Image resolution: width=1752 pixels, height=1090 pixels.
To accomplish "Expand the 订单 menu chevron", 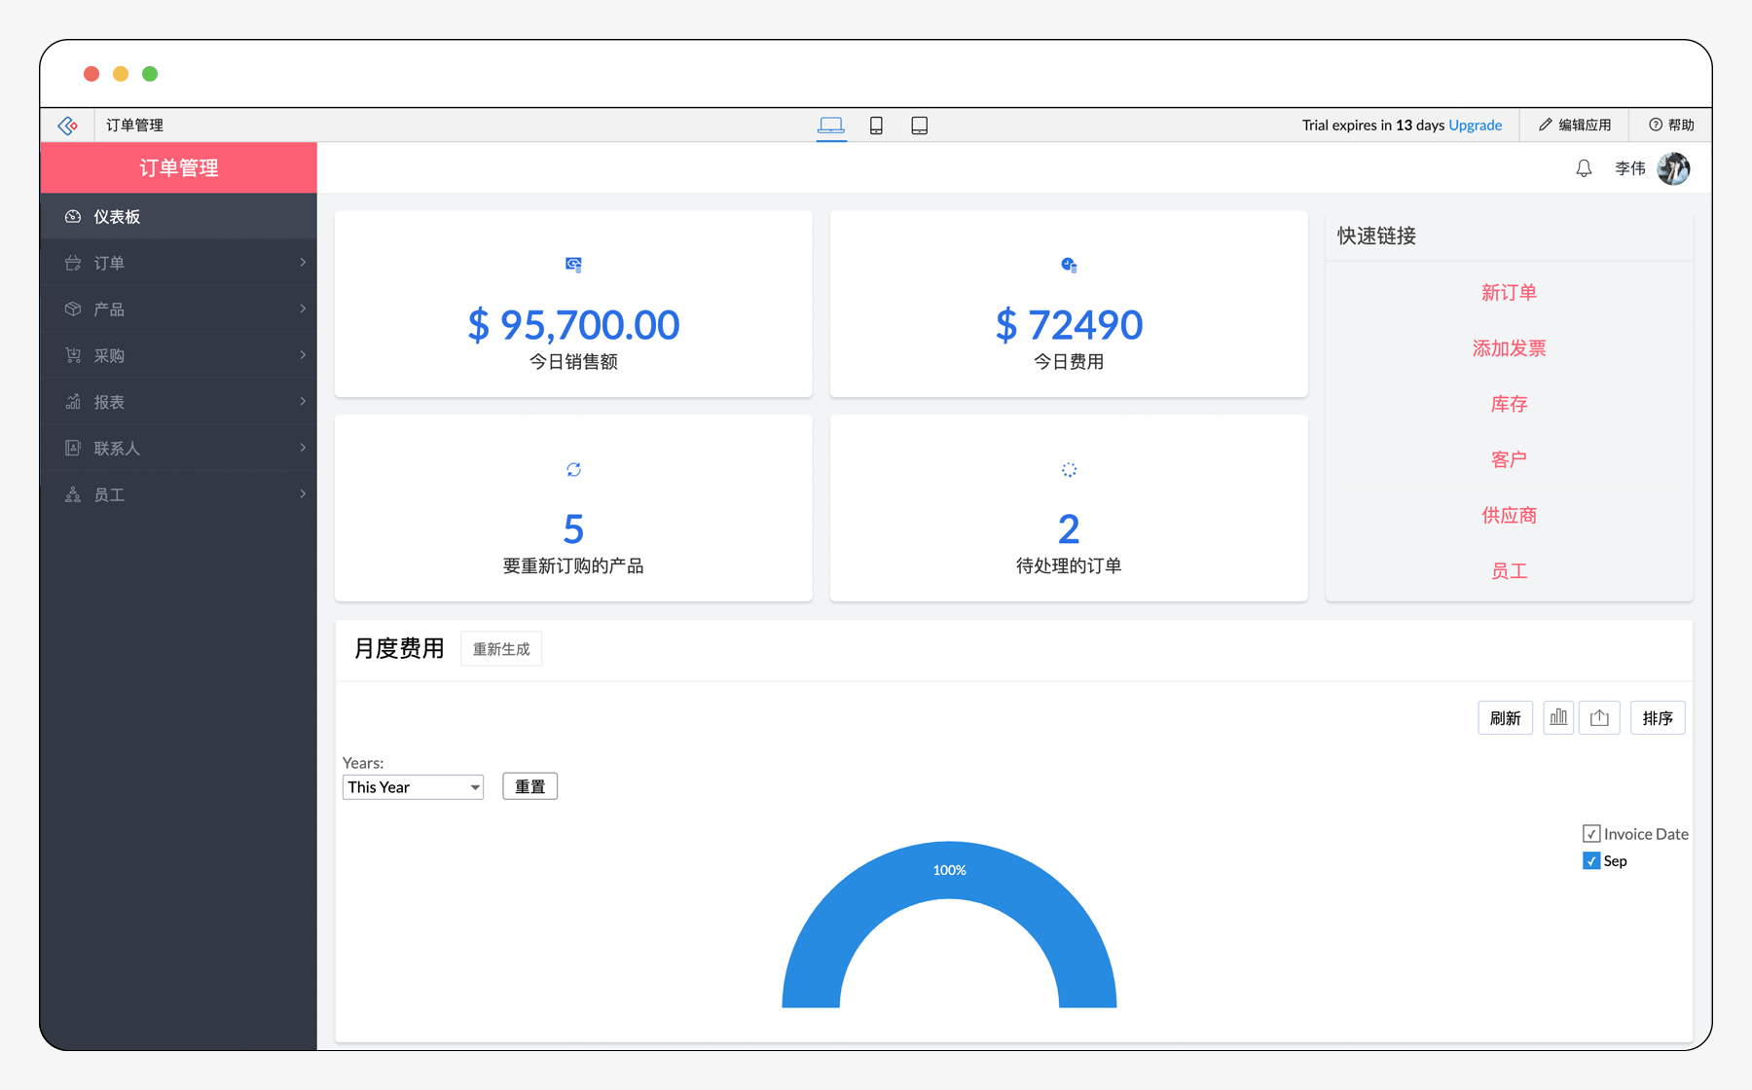I will [x=303, y=263].
